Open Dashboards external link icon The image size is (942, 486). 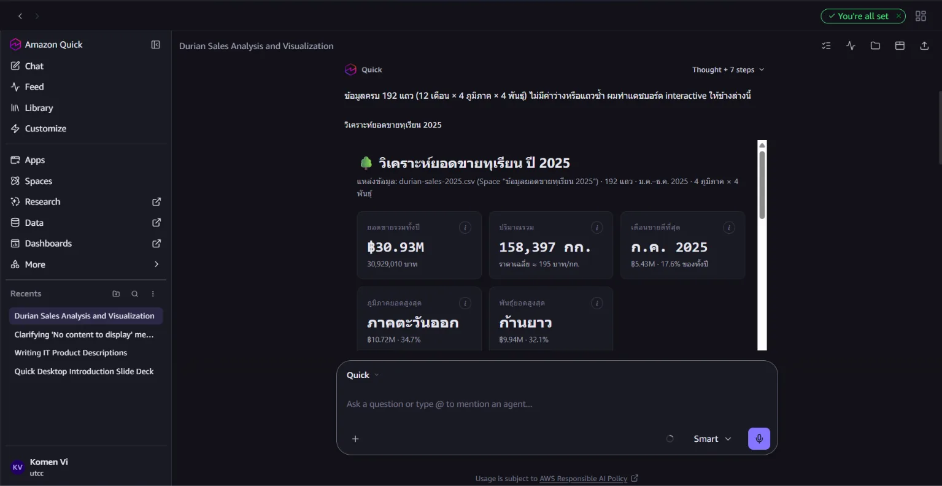pos(156,244)
